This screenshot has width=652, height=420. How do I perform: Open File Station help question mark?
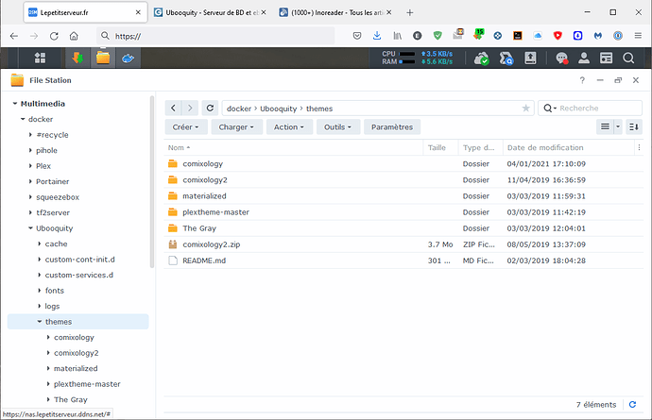(x=582, y=80)
